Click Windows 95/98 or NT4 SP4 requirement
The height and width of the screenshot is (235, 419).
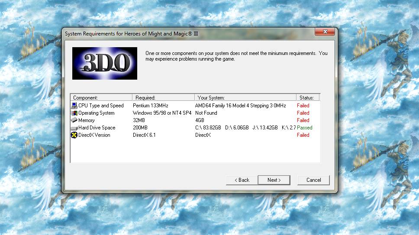click(162, 113)
